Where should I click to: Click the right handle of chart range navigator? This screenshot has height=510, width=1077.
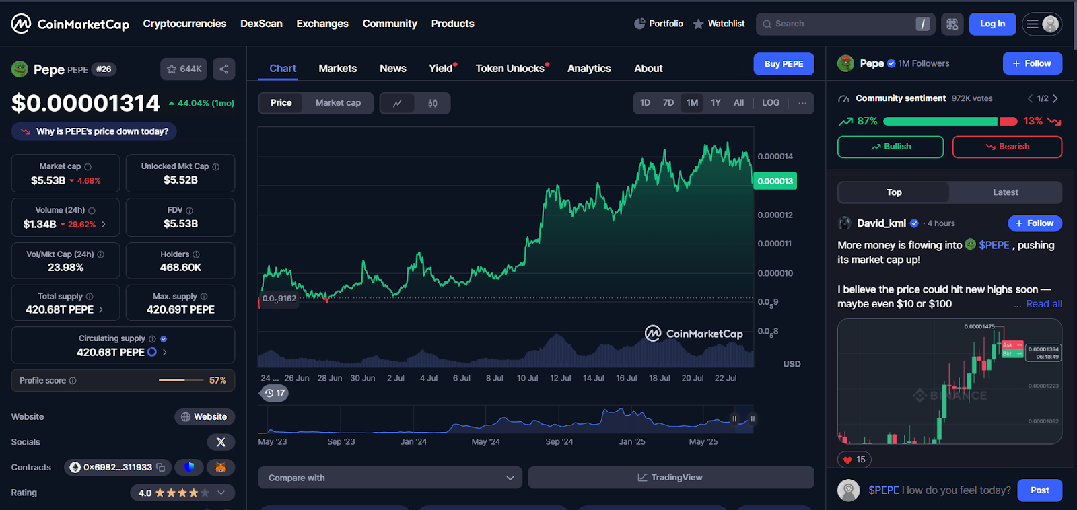click(x=753, y=419)
